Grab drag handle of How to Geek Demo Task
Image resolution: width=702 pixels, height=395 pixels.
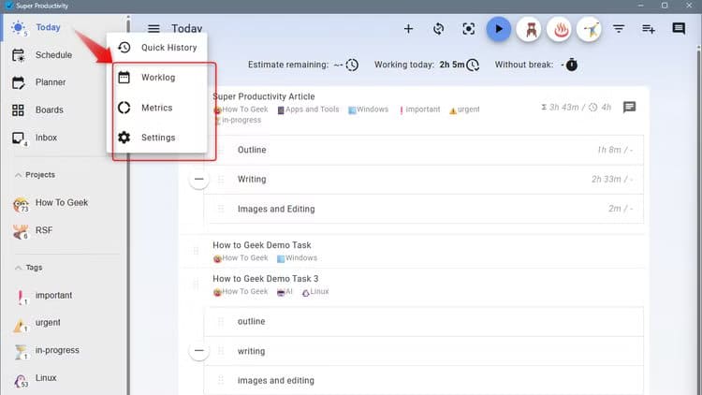(x=196, y=251)
